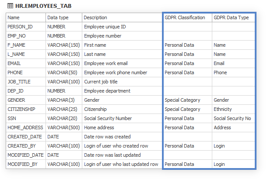Image resolution: width=267 pixels, height=179 pixels.
Task: Click the GDPR Classification column header
Action: click(187, 17)
